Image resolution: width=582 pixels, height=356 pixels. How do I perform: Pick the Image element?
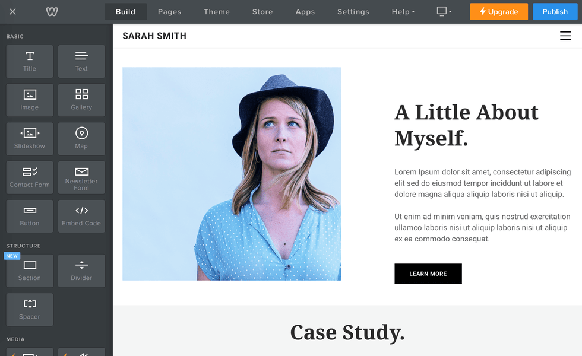point(30,100)
